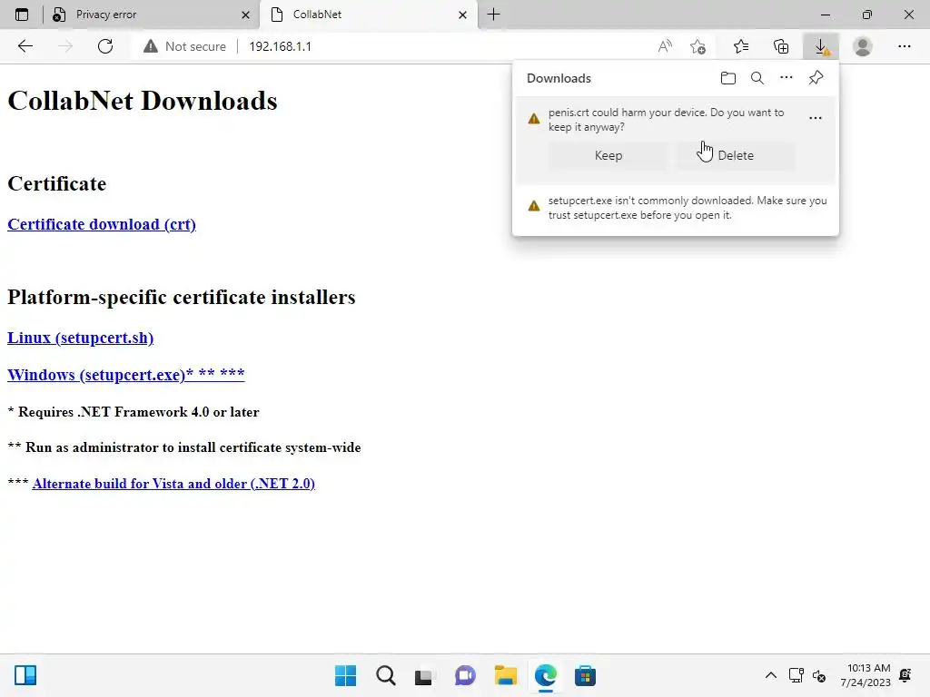Delete the flagged crt download
Screen dimensions: 930x697
736,155
